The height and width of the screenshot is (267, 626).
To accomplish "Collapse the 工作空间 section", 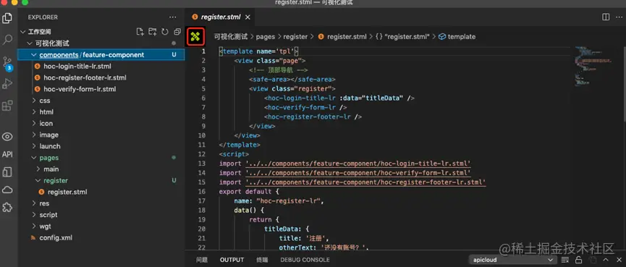I will [23, 32].
